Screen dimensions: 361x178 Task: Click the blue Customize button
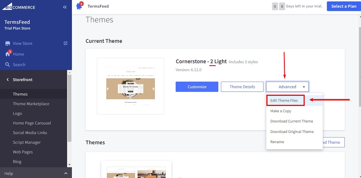point(197,86)
